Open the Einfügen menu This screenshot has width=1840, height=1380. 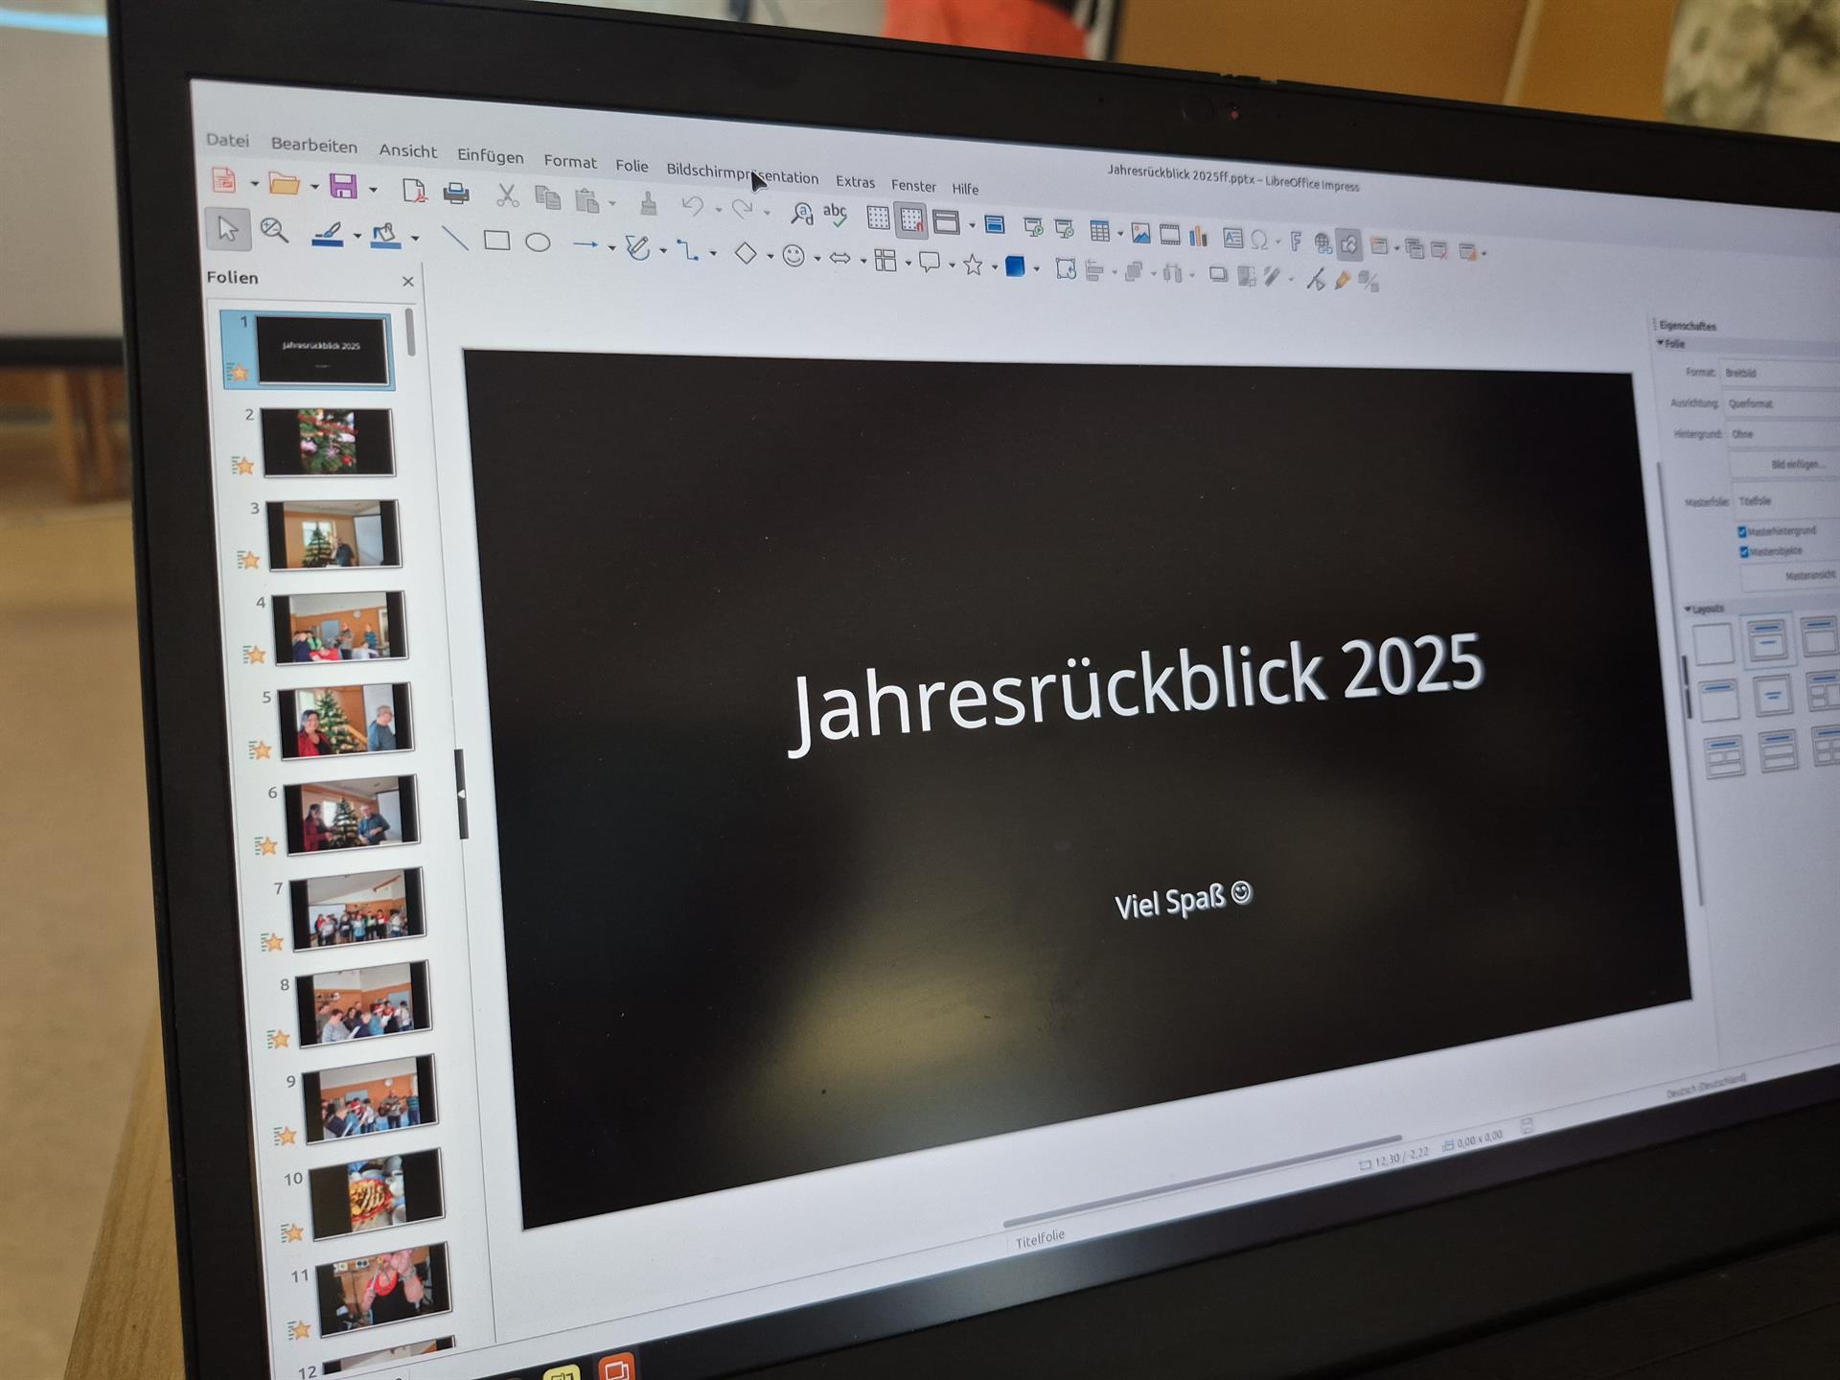(490, 156)
